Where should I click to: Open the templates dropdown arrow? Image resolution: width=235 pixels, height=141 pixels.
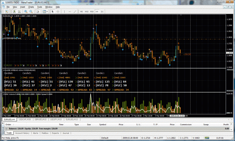click(x=47, y=12)
